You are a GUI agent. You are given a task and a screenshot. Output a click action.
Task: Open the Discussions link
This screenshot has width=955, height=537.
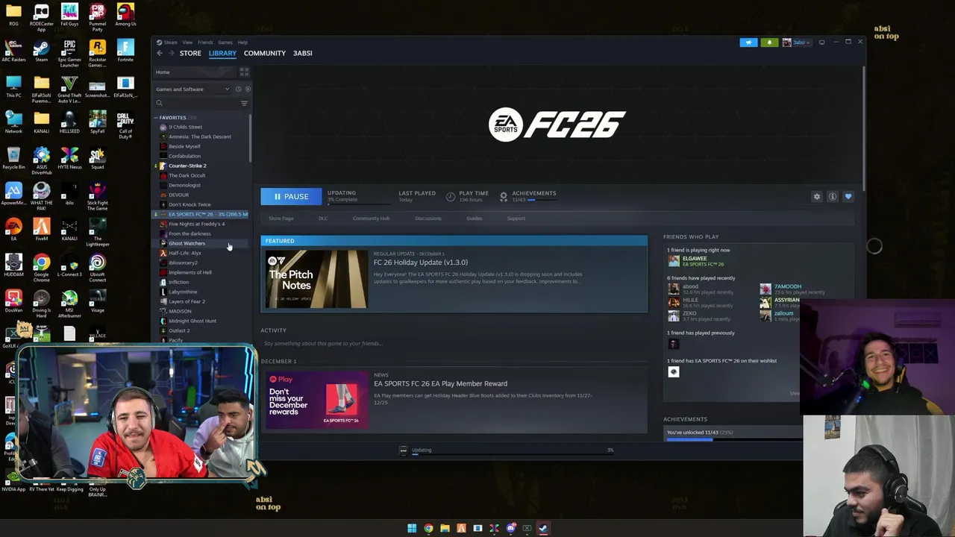(x=428, y=219)
